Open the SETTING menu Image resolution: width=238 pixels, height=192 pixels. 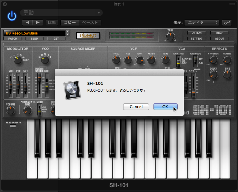click(x=197, y=39)
